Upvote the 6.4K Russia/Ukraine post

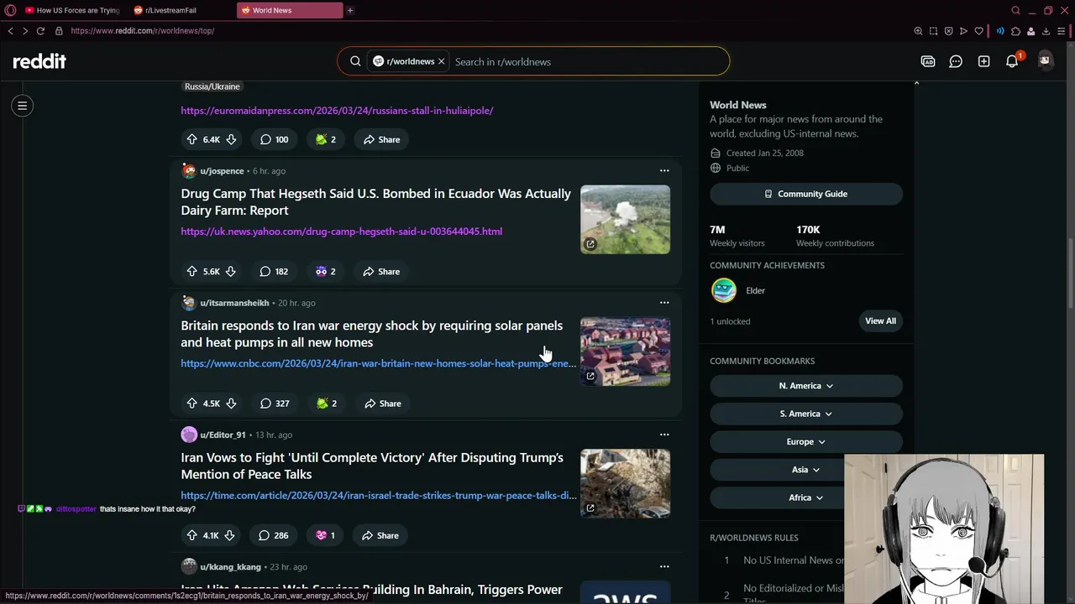point(191,139)
